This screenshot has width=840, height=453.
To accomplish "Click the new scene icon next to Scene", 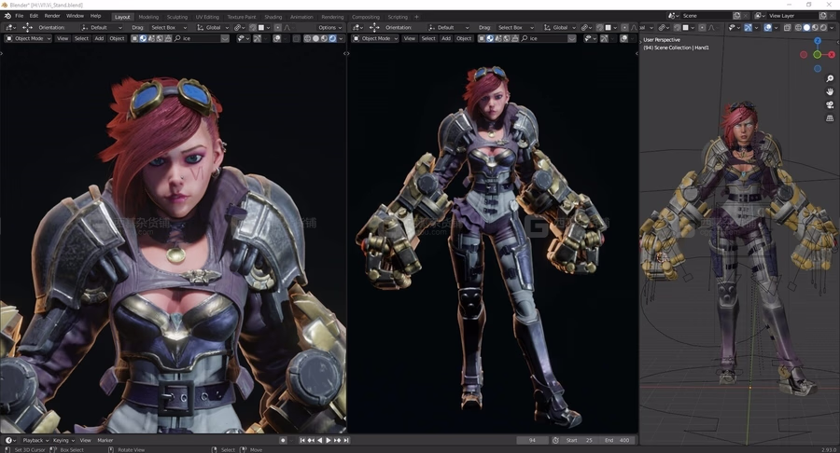I will pyautogui.click(x=736, y=16).
